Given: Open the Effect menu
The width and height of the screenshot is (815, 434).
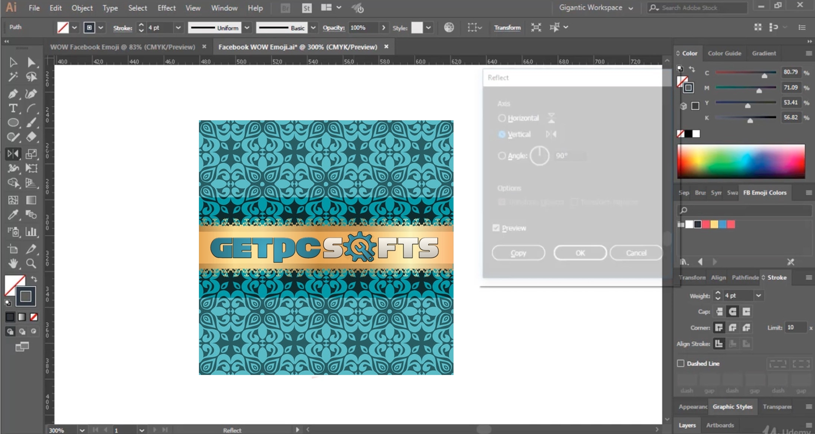Looking at the screenshot, I should [x=167, y=8].
